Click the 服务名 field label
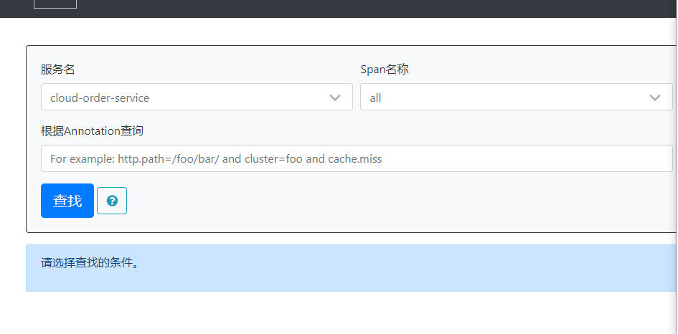 click(58, 70)
